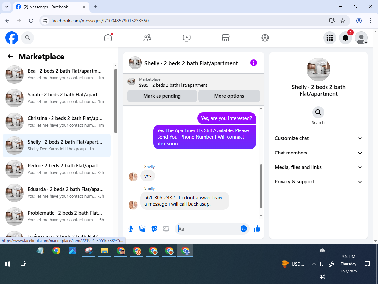
Task: Open the notifications bell
Action: (x=346, y=38)
